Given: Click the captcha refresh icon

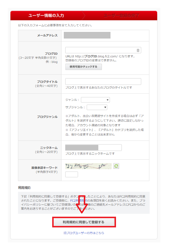Looking at the screenshot, I should (x=116, y=166).
